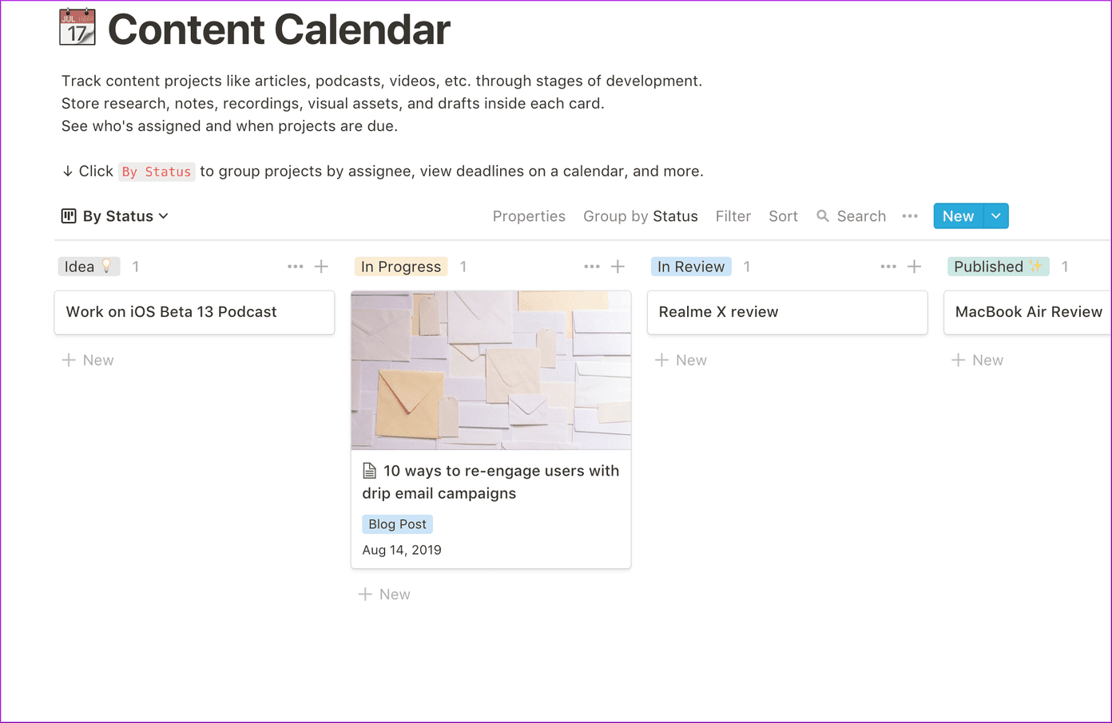The image size is (1112, 723).
Task: Open the In Review column three-dot menu
Action: pos(888,267)
